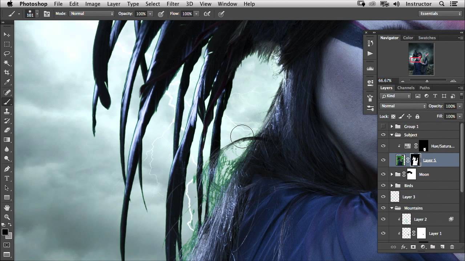Switch to the Paths tab
This screenshot has height=261, width=465.
pyautogui.click(x=425, y=88)
